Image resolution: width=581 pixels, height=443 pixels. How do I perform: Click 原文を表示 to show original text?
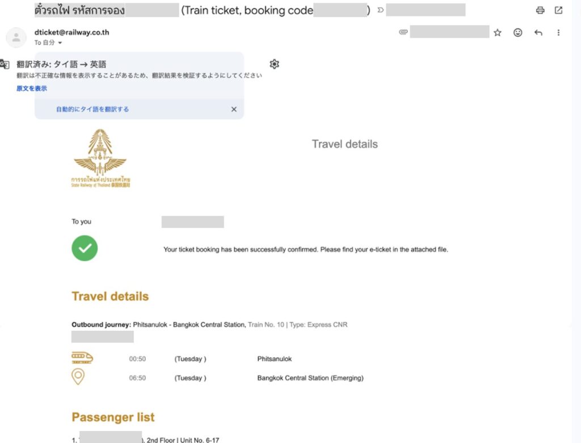point(32,88)
